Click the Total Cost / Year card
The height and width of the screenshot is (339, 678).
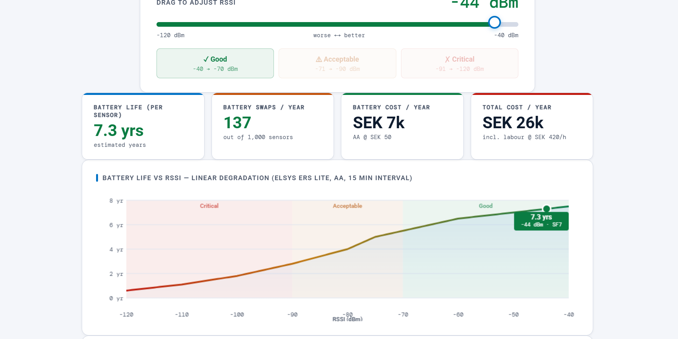pyautogui.click(x=532, y=126)
